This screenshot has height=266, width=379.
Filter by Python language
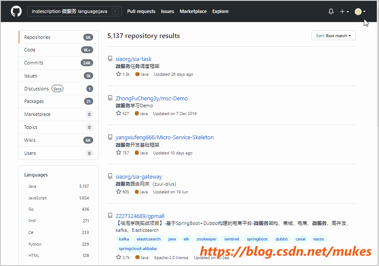click(x=59, y=244)
